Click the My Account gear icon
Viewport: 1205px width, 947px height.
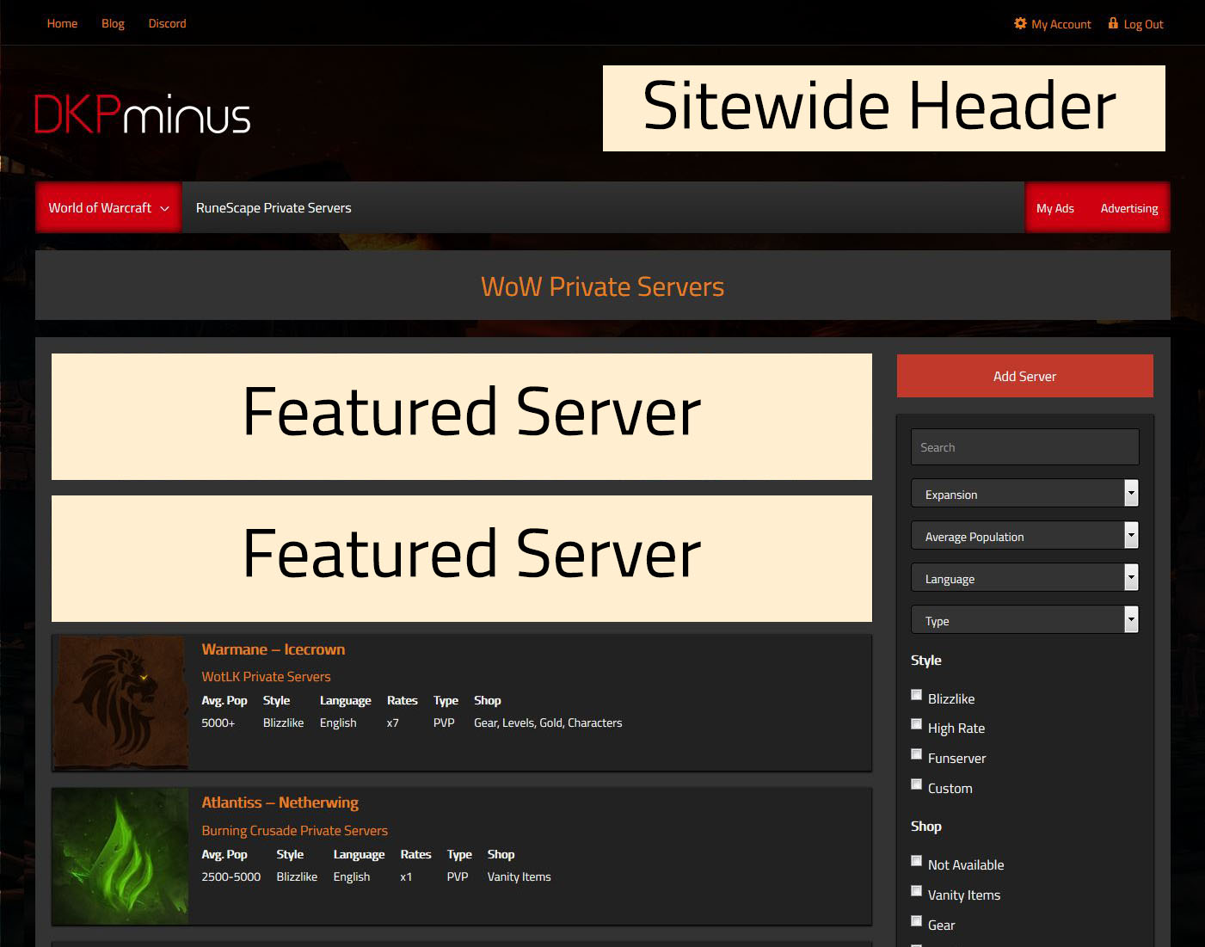(x=1020, y=23)
